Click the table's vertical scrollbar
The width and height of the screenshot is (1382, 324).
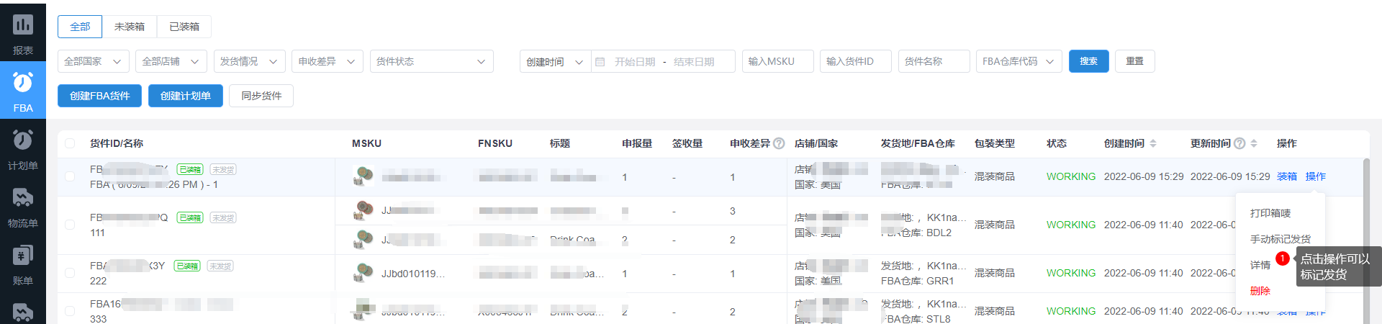coord(1366,241)
